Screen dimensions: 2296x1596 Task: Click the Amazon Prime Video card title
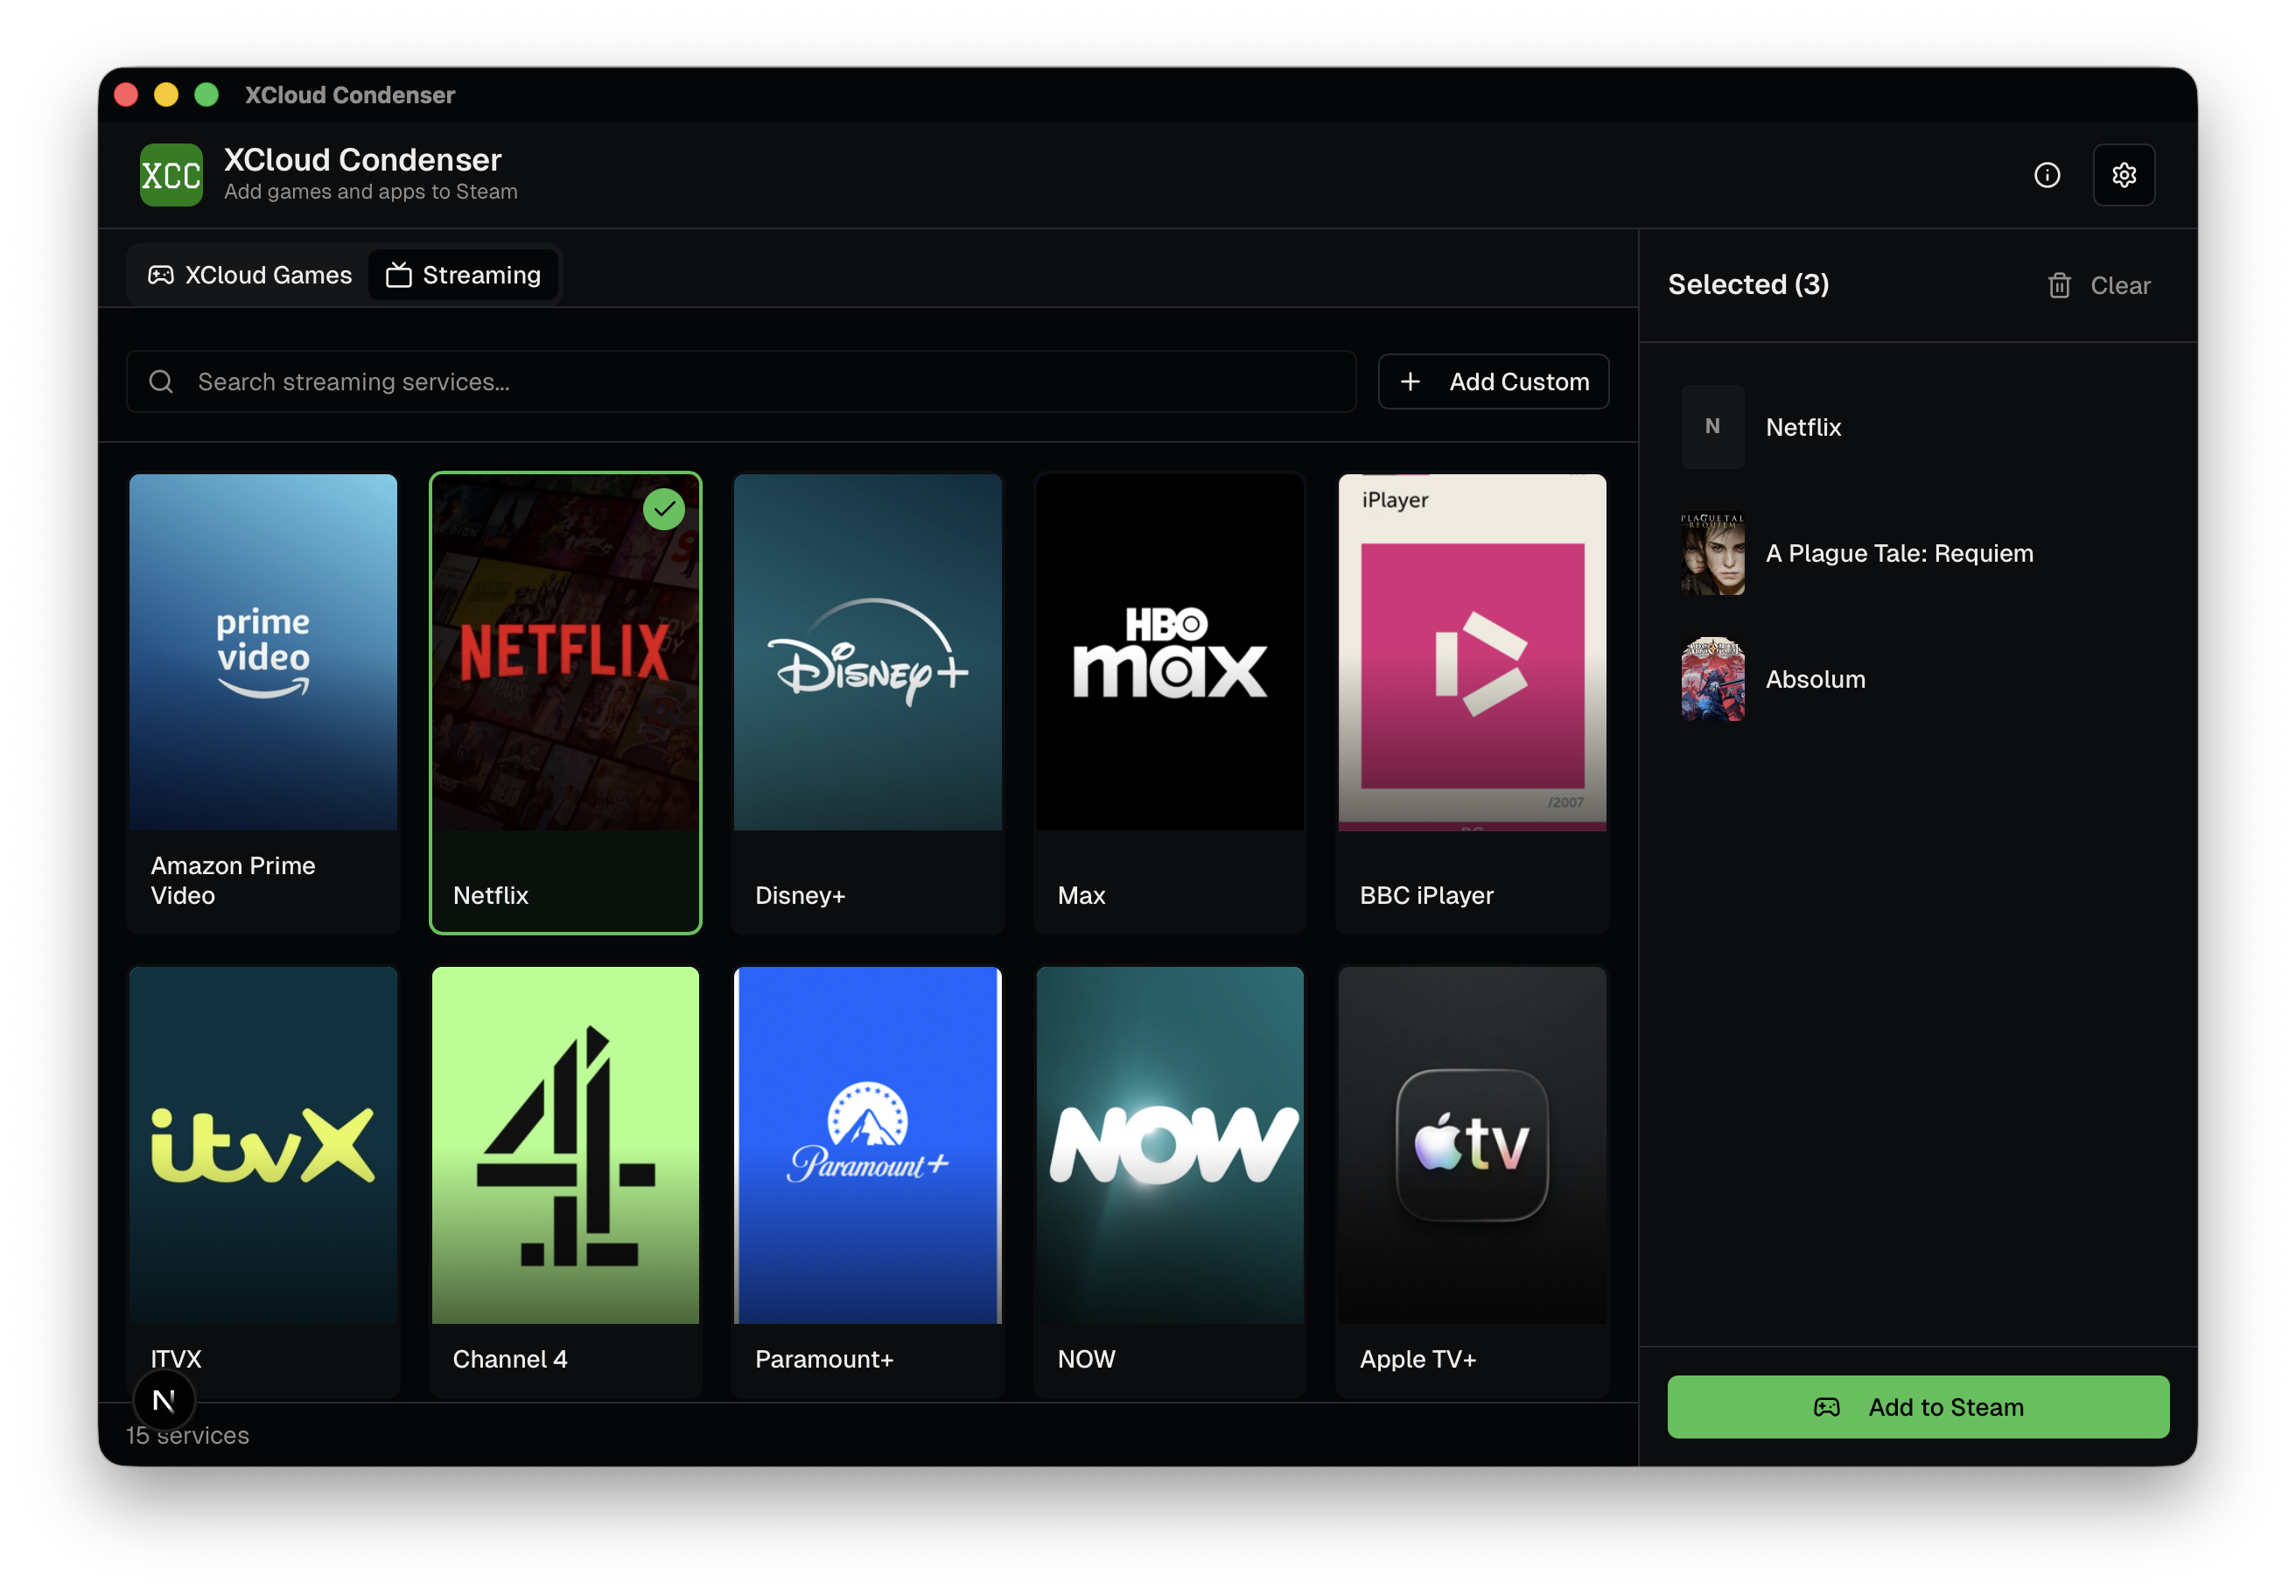point(233,880)
